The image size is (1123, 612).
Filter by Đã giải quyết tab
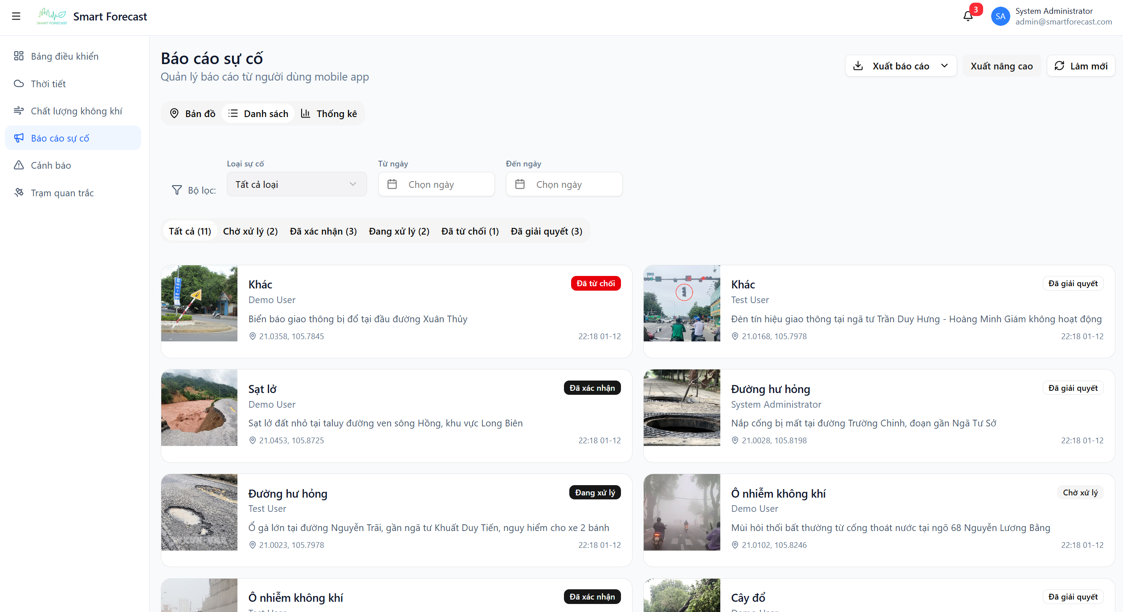[x=546, y=231]
